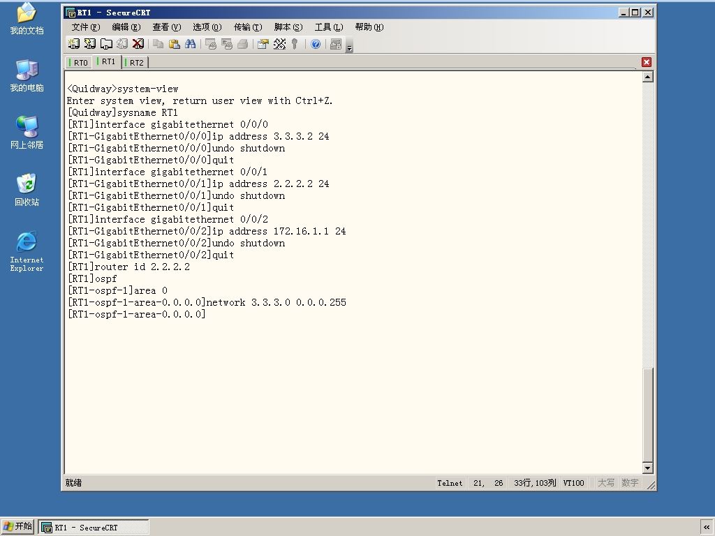Click the Quick Connect lightning icon

(90, 44)
